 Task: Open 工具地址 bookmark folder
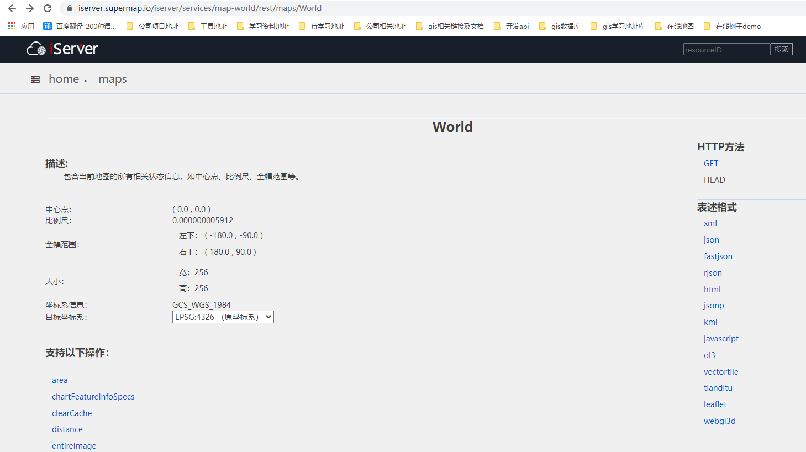pyautogui.click(x=208, y=26)
